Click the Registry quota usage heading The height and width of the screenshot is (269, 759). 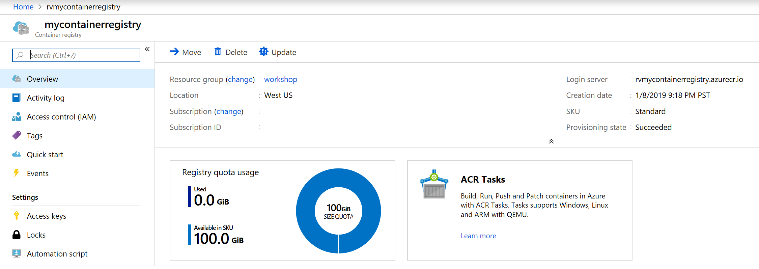221,172
